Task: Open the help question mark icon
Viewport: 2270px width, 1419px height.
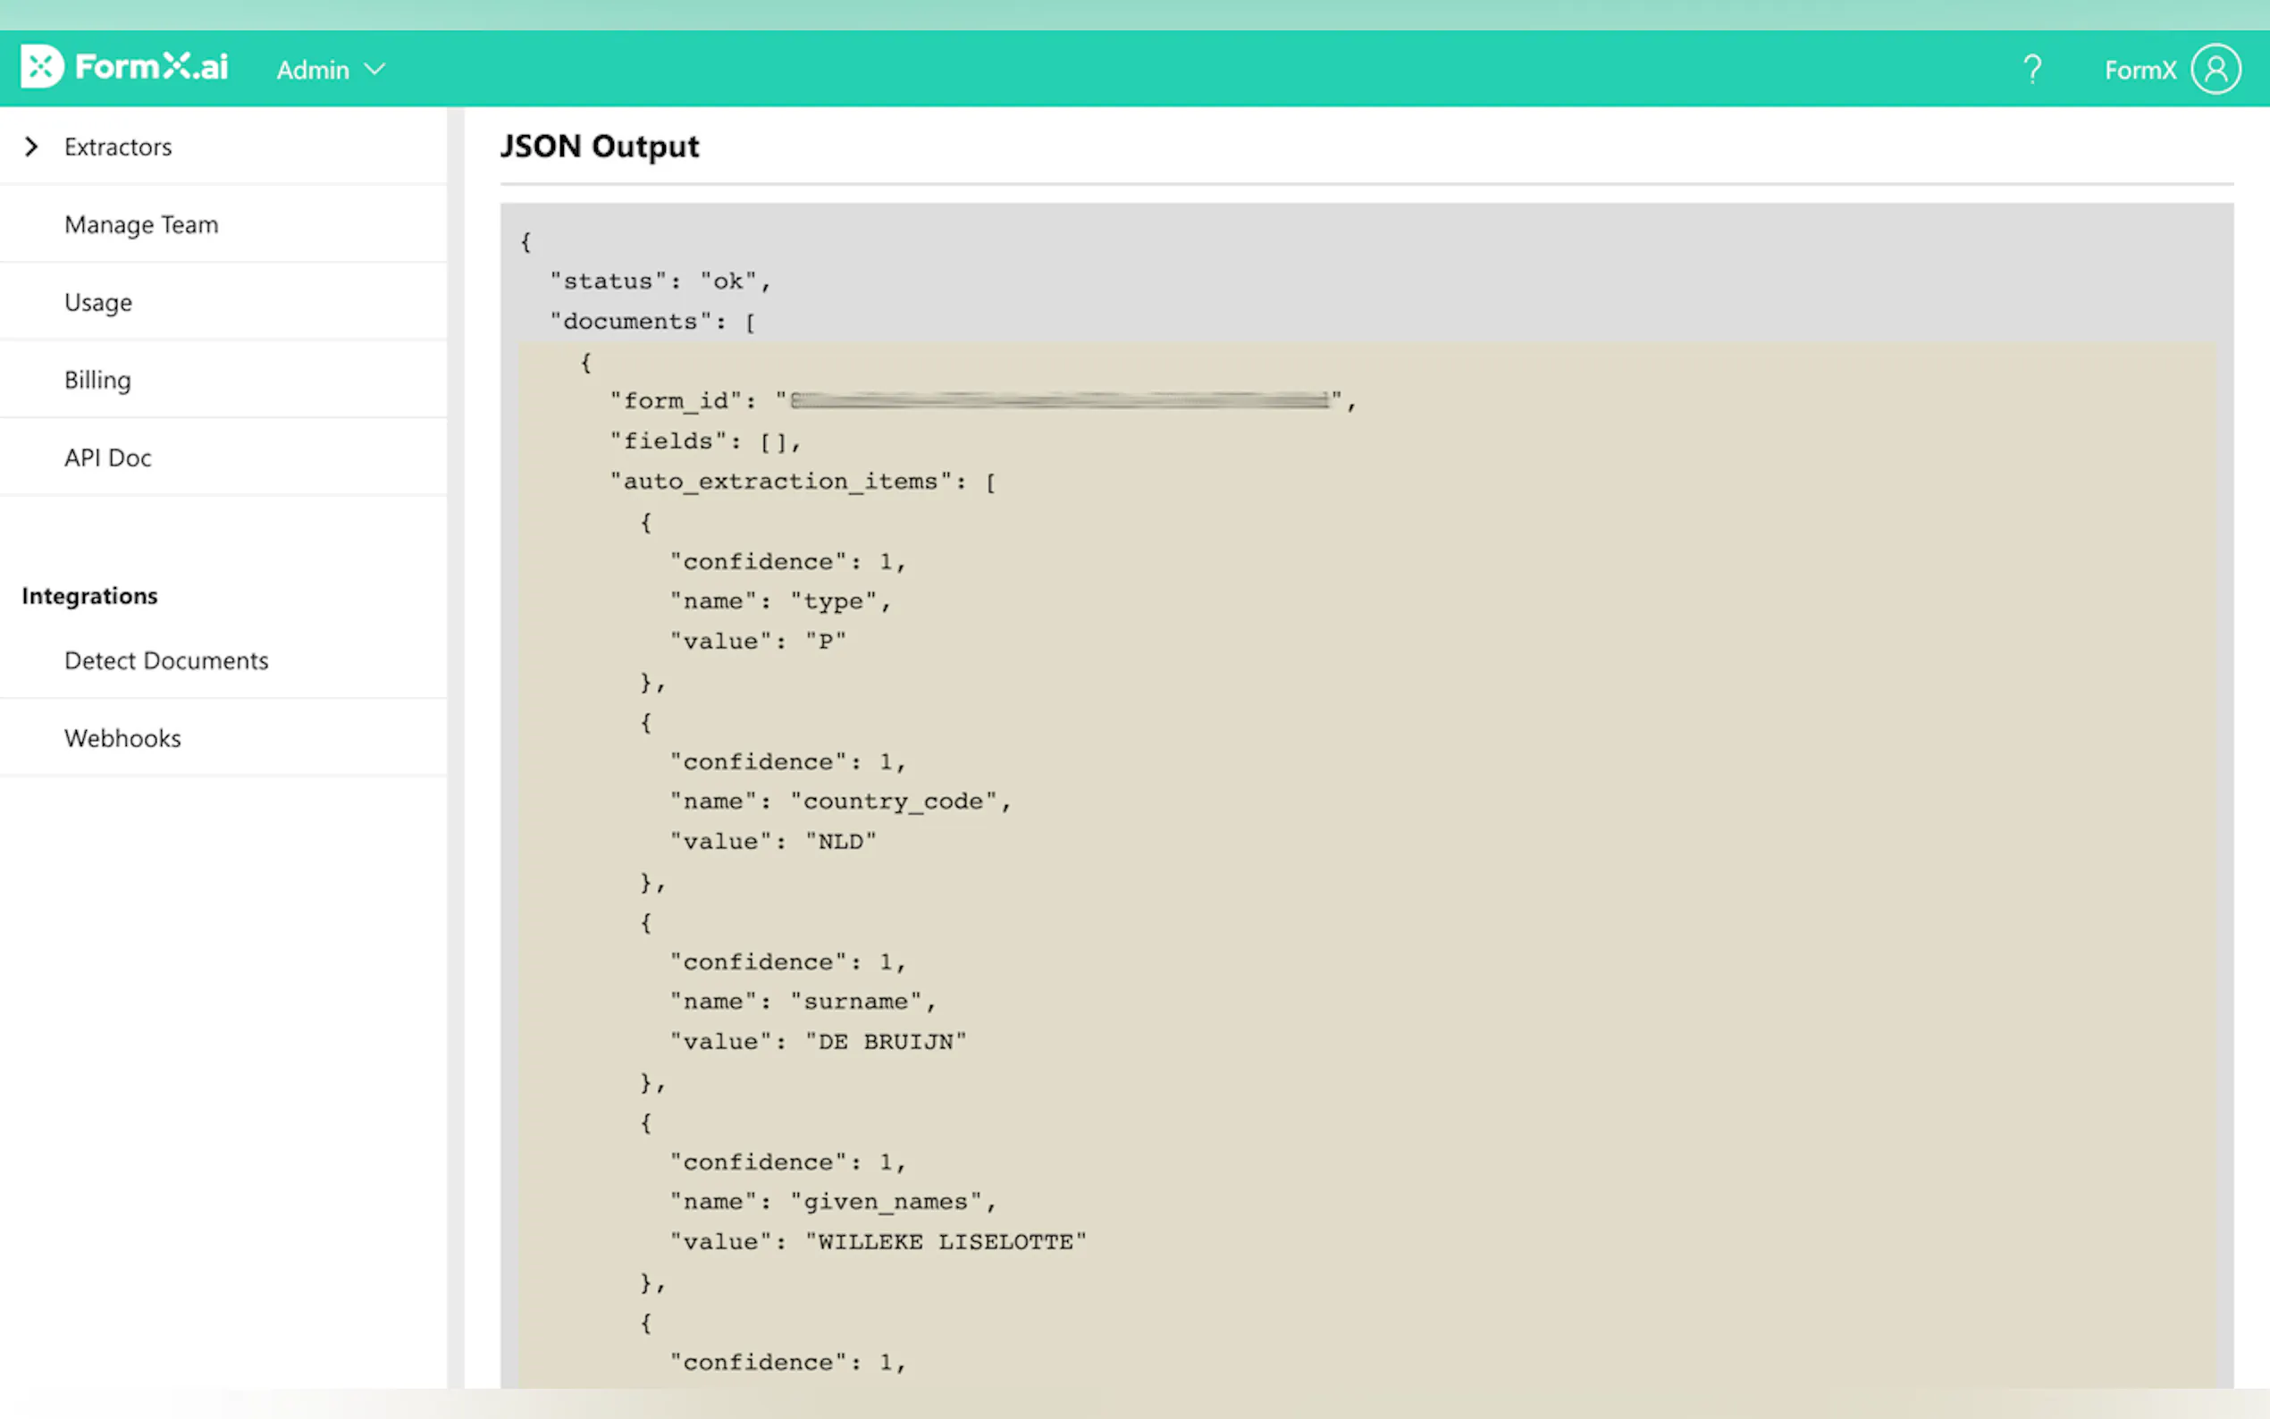Action: (2031, 70)
